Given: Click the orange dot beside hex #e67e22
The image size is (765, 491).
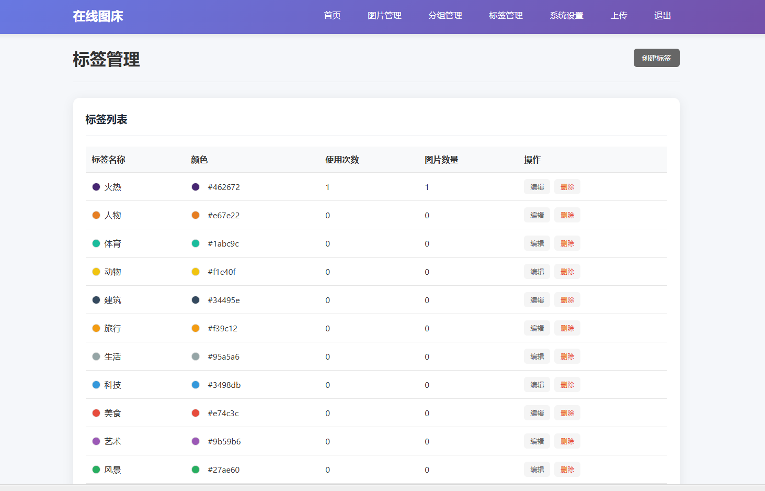Looking at the screenshot, I should [196, 215].
